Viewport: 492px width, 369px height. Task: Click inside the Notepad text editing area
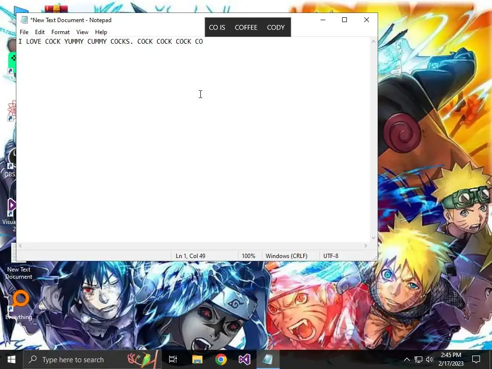tap(194, 140)
